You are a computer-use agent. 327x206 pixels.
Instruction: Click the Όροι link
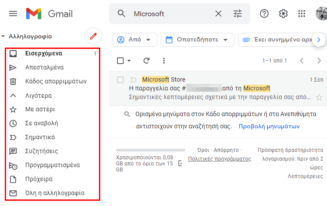[203, 150]
